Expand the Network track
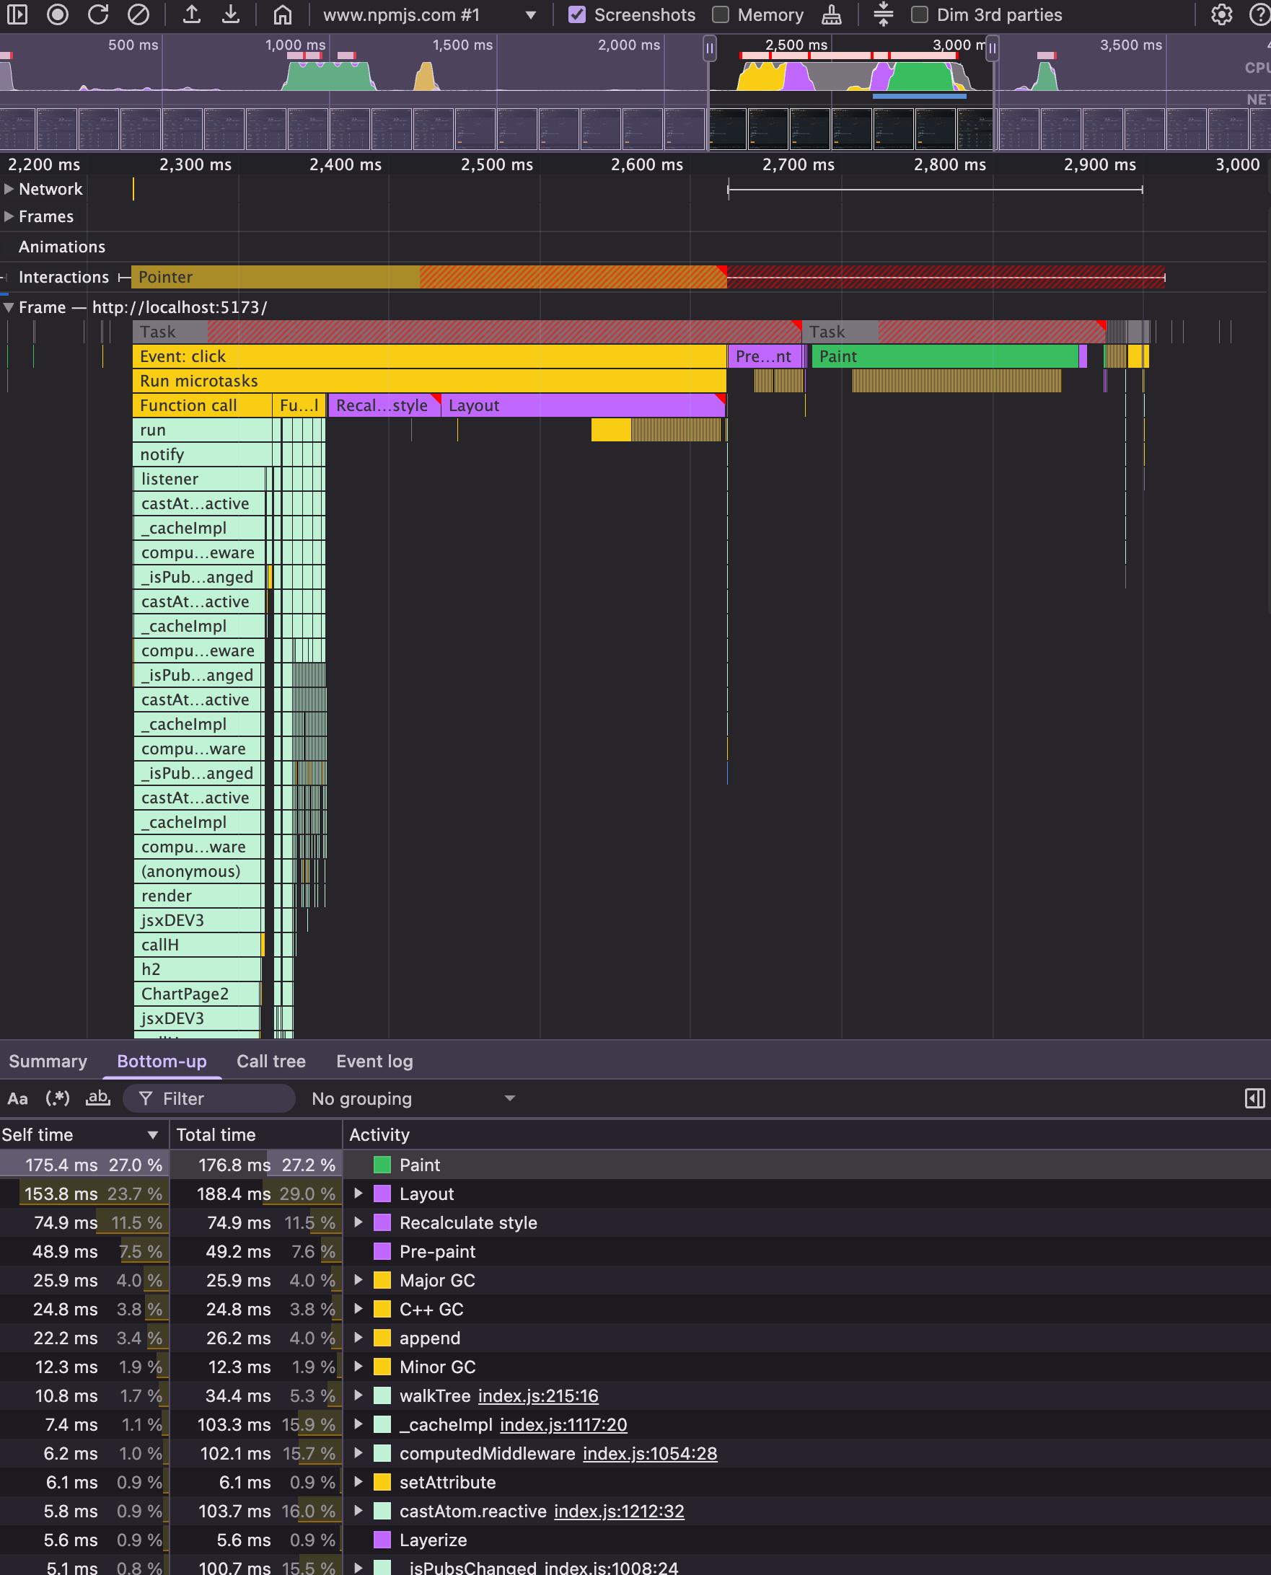Screen dimensions: 1271x1575 [9, 189]
